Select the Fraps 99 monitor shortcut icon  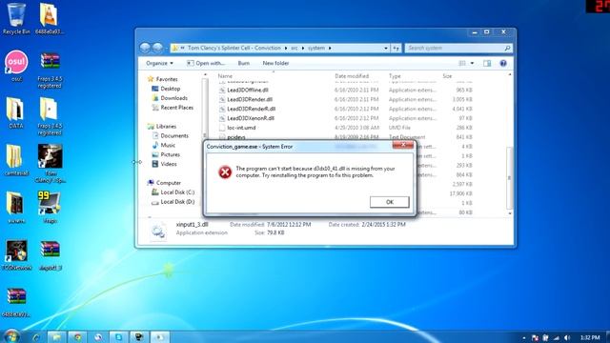click(50, 208)
